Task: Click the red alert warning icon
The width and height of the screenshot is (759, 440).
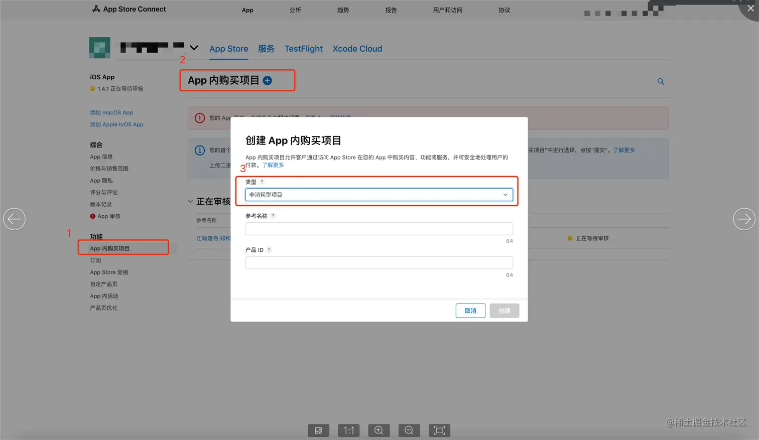Action: 200,118
